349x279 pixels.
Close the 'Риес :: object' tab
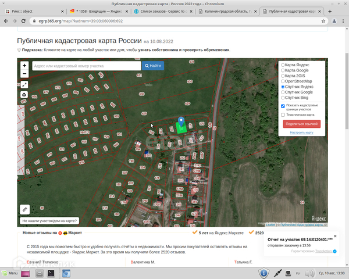point(62,12)
